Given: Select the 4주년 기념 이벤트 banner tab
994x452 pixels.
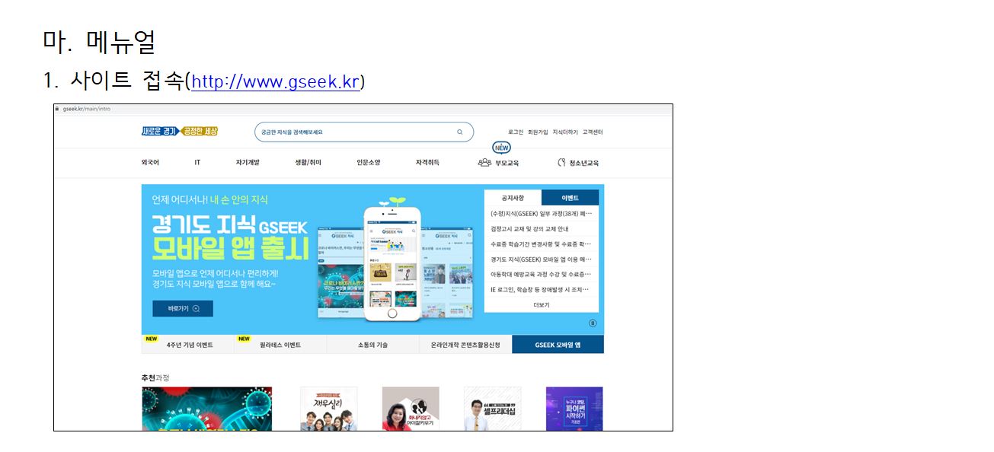Looking at the screenshot, I should tap(188, 345).
